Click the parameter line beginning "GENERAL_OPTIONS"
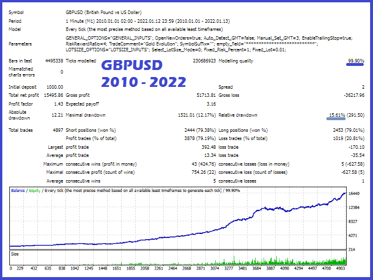This screenshot has height=280, width=373. click(x=209, y=38)
